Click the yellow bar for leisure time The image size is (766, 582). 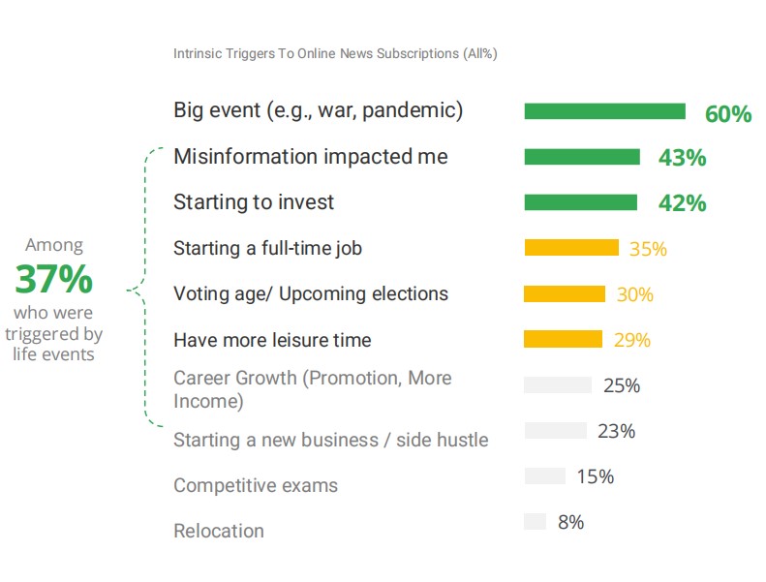(563, 339)
